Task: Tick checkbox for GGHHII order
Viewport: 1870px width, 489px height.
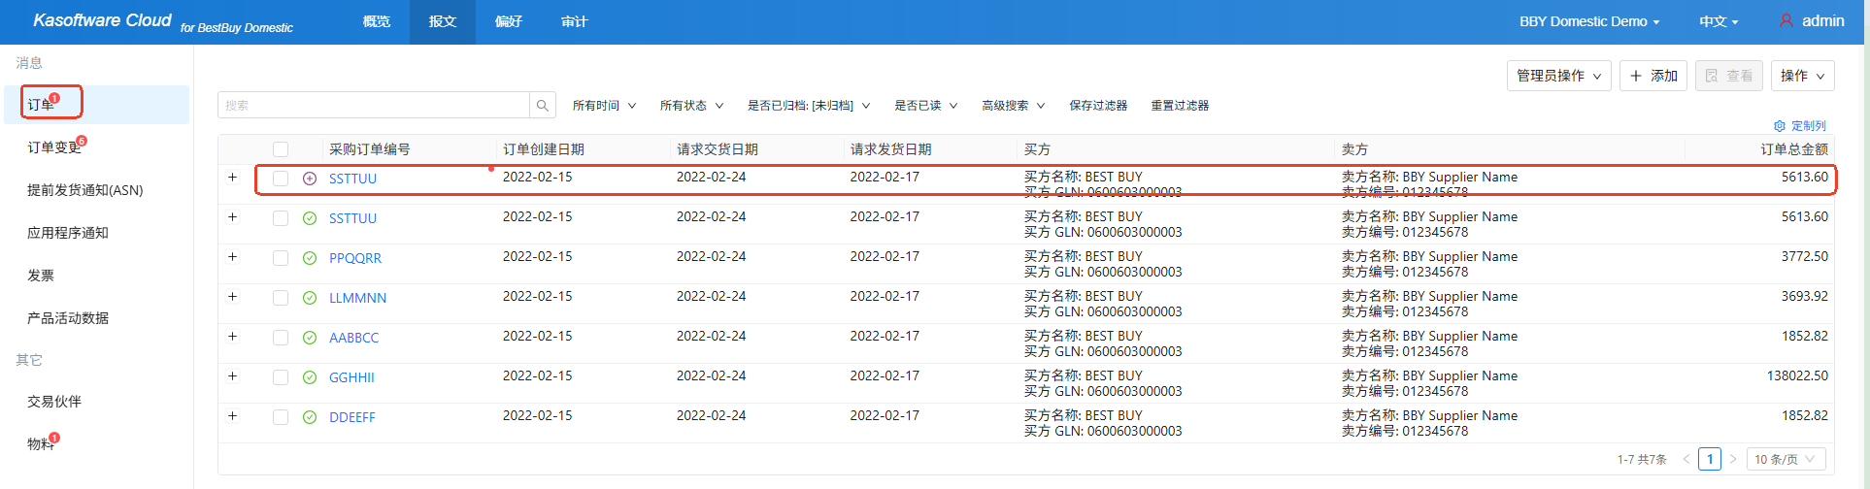Action: pyautogui.click(x=281, y=377)
